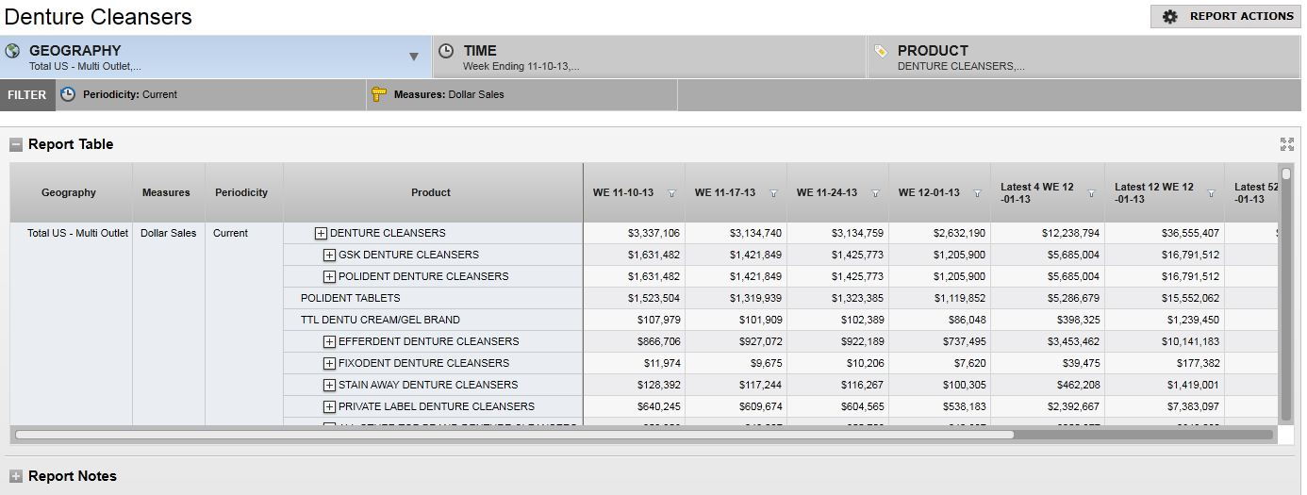The height and width of the screenshot is (495, 1307).
Task: Click the filter icon on WE 12-01-13 column
Action: tap(977, 193)
